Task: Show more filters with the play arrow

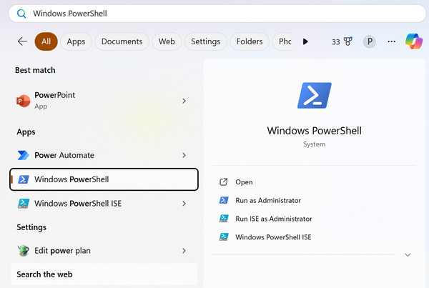Action: coord(305,41)
